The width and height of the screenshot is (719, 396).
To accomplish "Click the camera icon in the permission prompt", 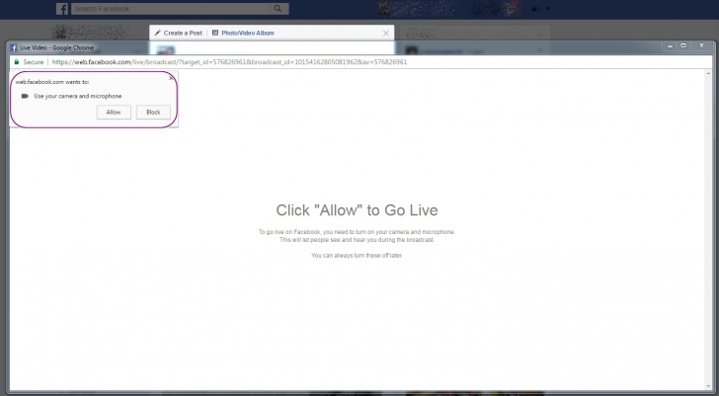I will (25, 96).
